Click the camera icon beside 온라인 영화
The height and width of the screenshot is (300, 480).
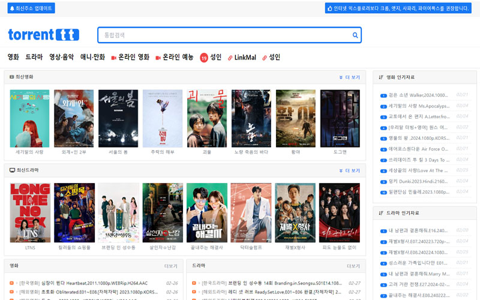click(x=113, y=58)
